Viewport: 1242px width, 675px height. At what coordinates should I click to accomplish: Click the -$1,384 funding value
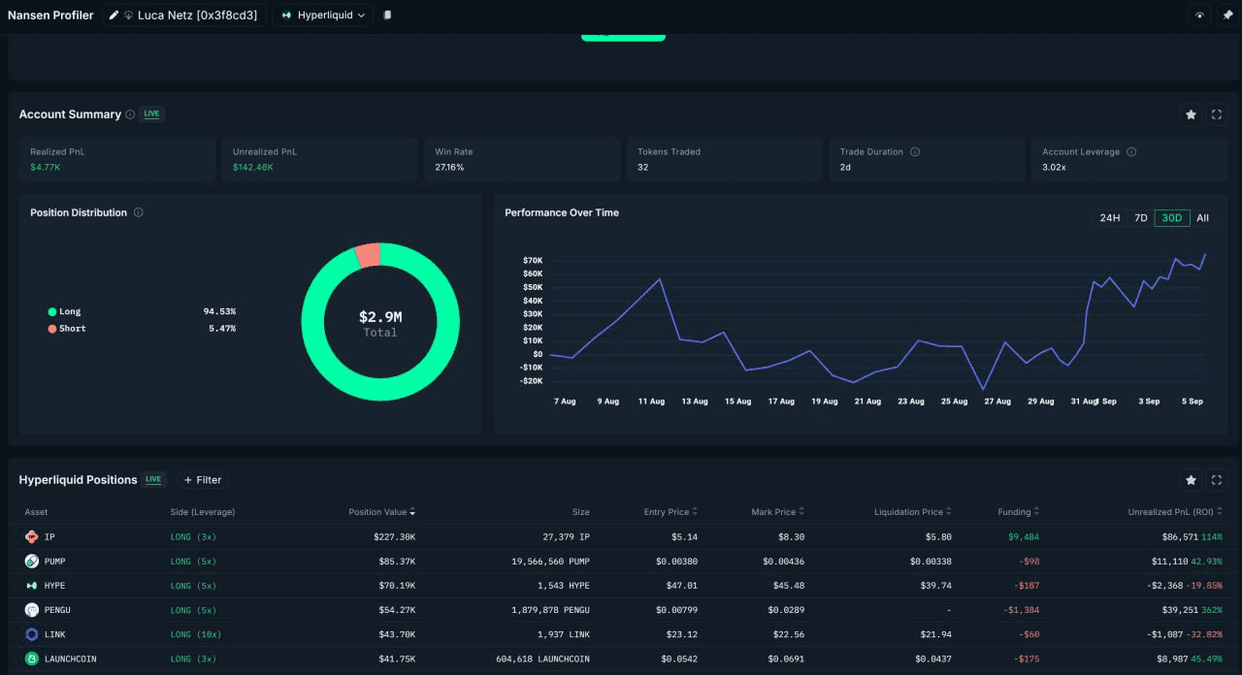1021,610
